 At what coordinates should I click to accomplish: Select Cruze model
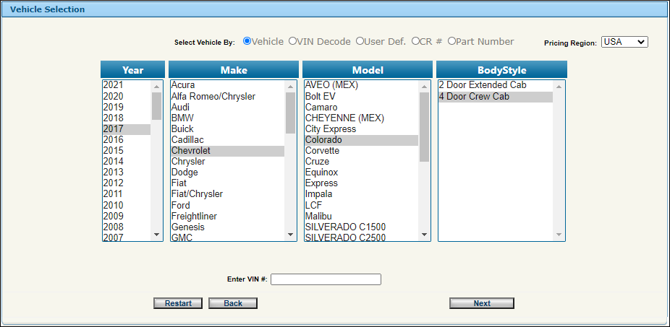pyautogui.click(x=361, y=162)
